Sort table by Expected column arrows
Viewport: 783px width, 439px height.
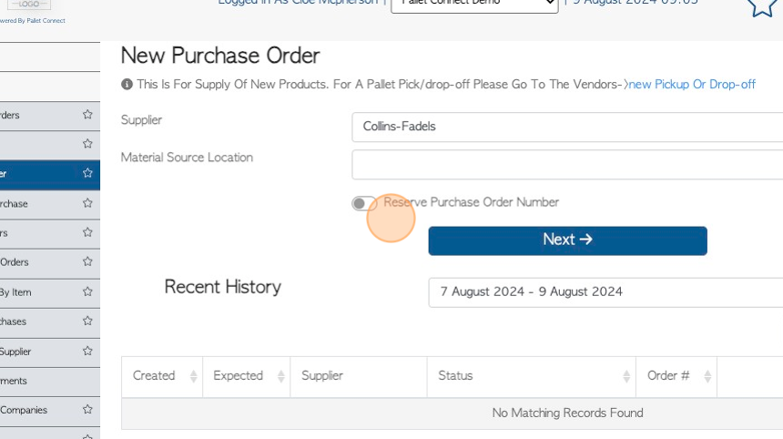pyautogui.click(x=281, y=376)
